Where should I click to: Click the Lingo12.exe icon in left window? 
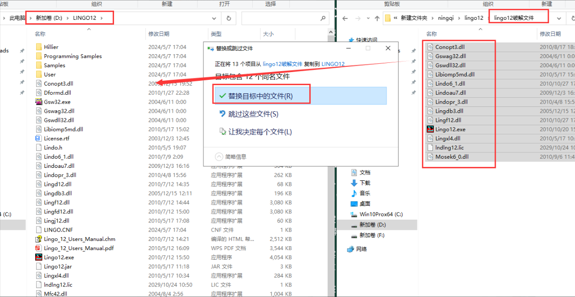pos(39,257)
